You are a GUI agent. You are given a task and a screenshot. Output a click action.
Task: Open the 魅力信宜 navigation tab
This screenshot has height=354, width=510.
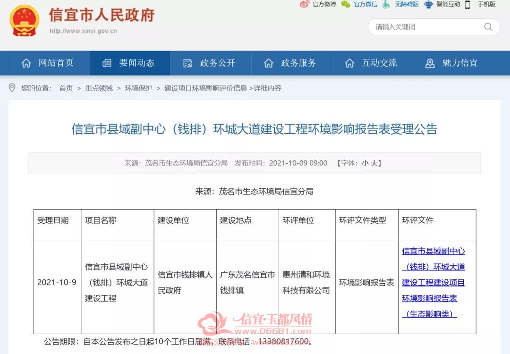tap(453, 63)
